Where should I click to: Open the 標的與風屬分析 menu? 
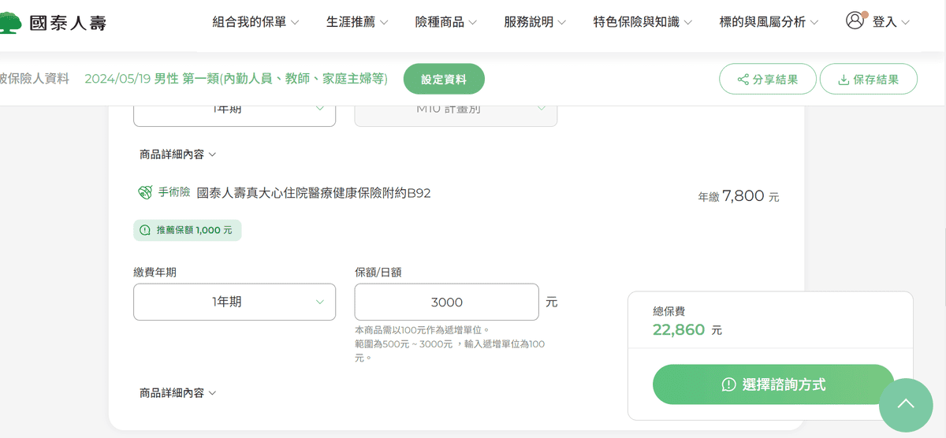769,22
